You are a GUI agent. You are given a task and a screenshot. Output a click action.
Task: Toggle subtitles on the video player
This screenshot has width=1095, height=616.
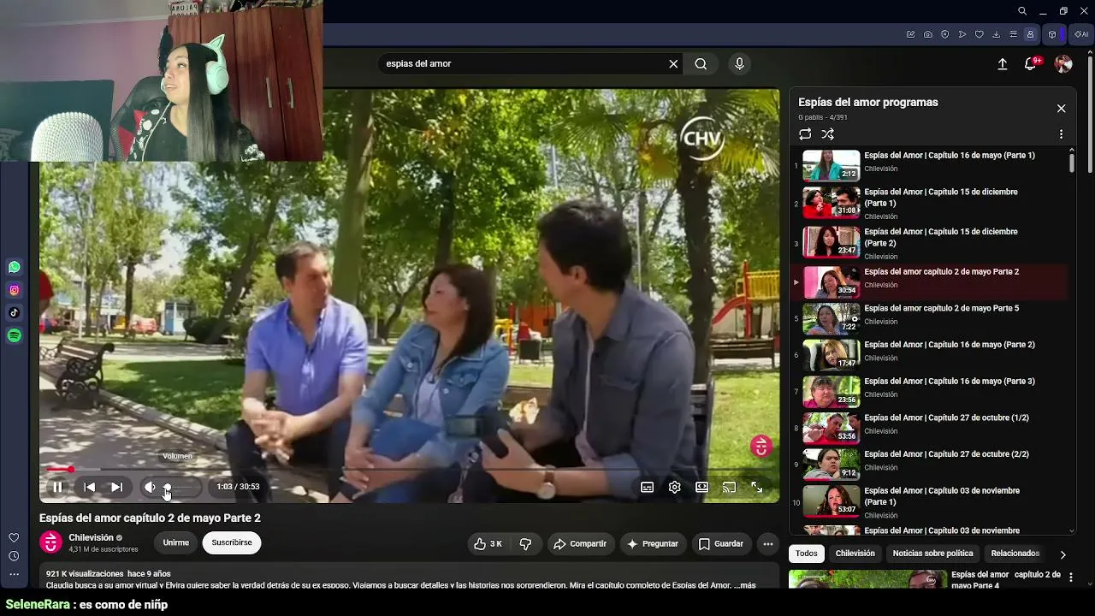pos(648,487)
